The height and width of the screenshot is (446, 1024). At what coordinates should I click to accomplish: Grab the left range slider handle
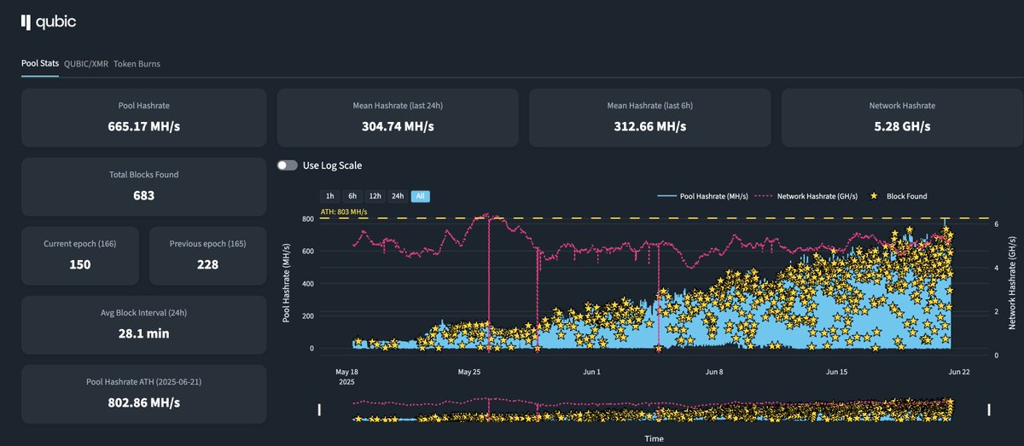click(320, 410)
